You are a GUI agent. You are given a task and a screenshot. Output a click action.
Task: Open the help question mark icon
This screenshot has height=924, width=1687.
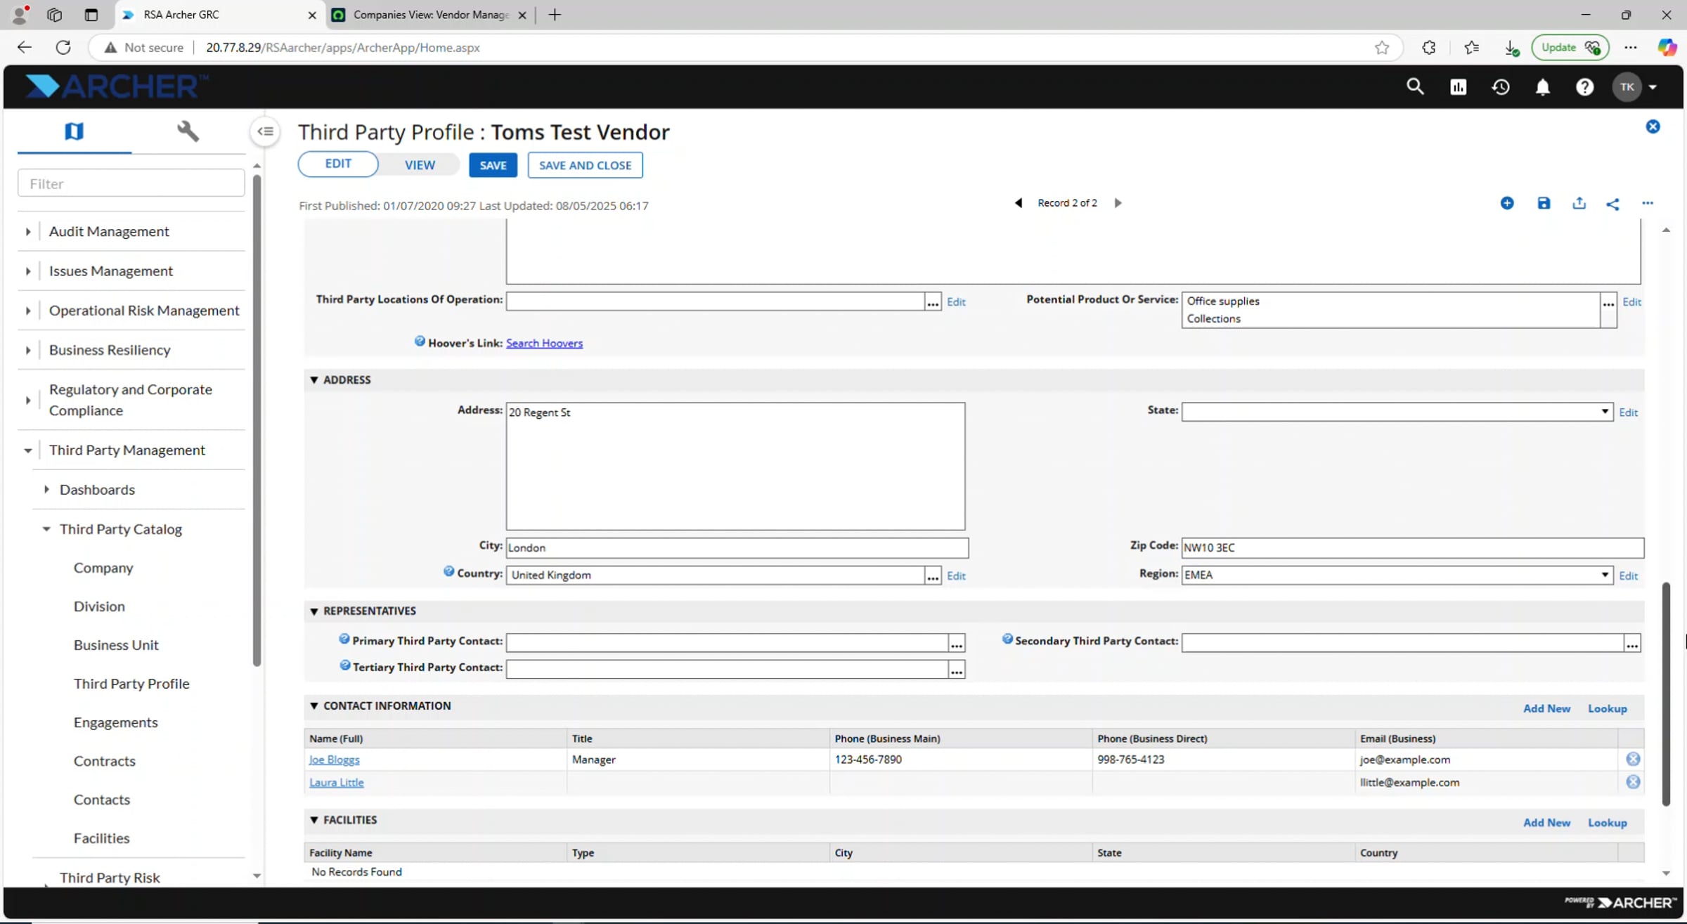coord(1584,87)
